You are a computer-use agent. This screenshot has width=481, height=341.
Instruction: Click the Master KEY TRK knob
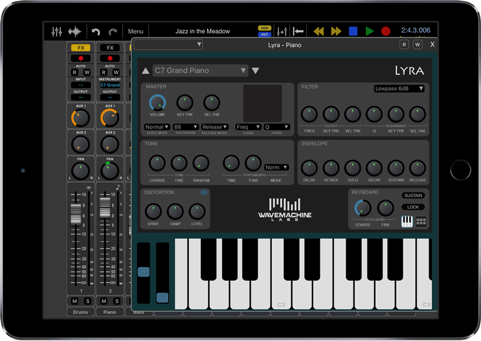point(185,103)
